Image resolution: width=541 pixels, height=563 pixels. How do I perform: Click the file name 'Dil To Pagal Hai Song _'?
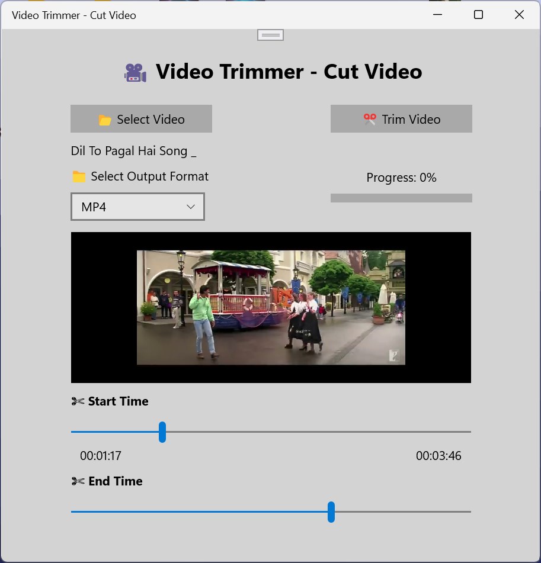(x=133, y=151)
